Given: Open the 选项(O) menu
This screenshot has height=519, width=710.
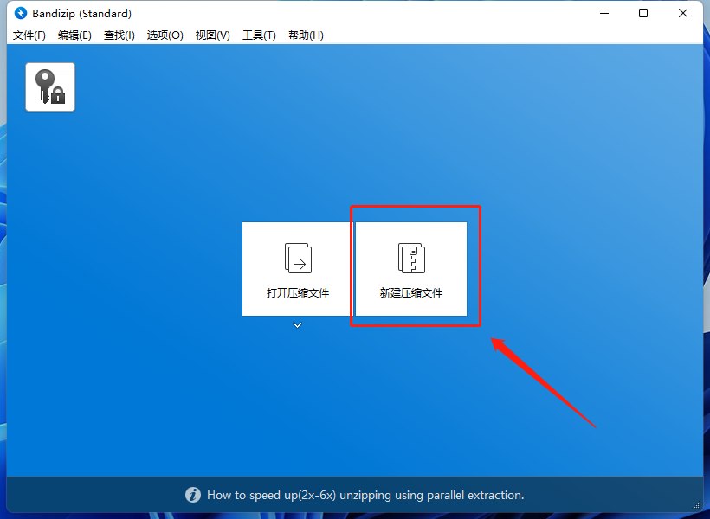Looking at the screenshot, I should point(165,35).
